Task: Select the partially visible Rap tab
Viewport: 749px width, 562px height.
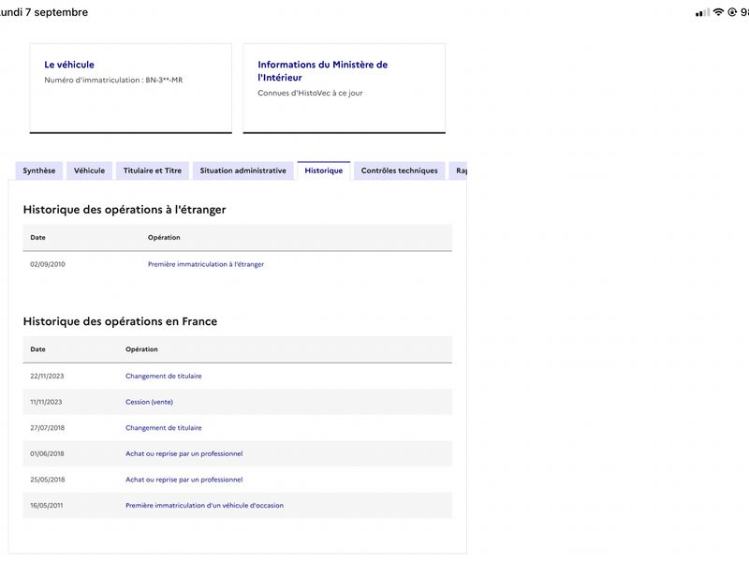Action: (x=458, y=170)
